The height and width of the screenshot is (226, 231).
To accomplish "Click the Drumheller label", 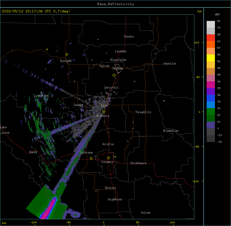I will [x=171, y=131].
